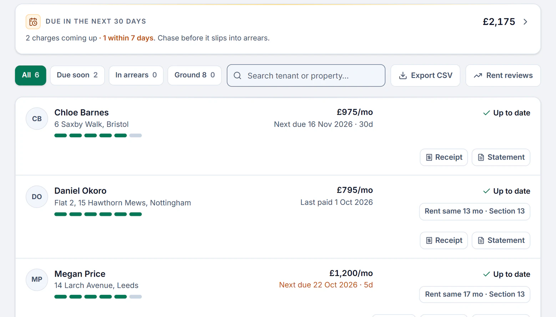This screenshot has height=317, width=556.
Task: Open Statement for Daniel Okoro
Action: click(501, 240)
